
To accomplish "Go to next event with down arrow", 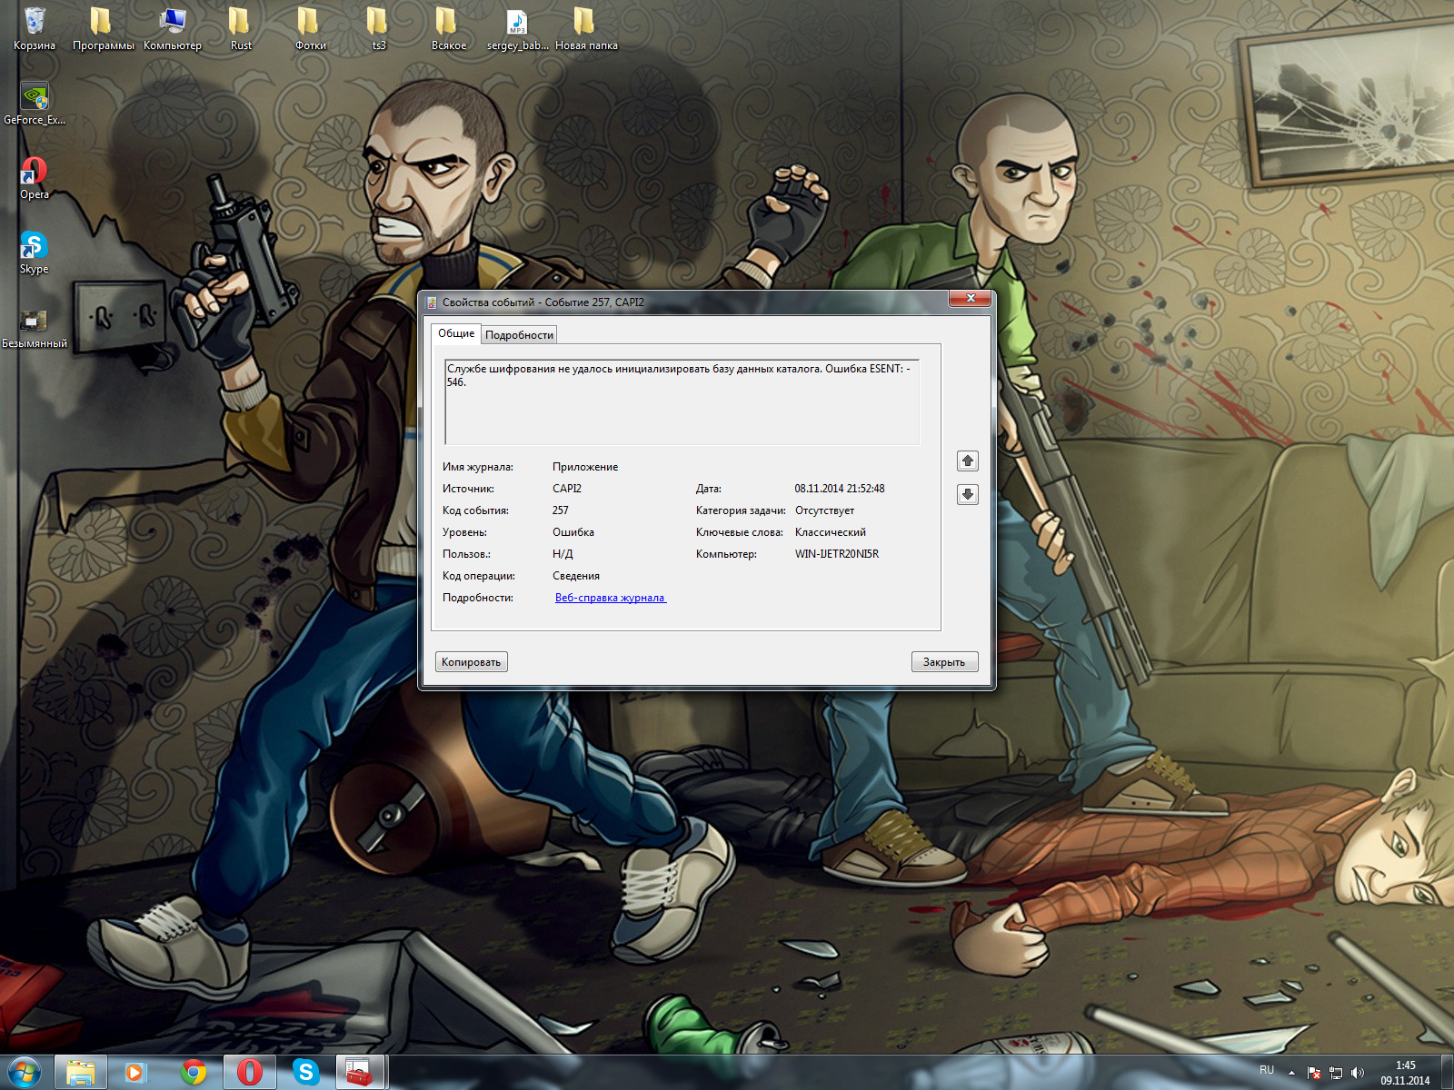I will (968, 494).
